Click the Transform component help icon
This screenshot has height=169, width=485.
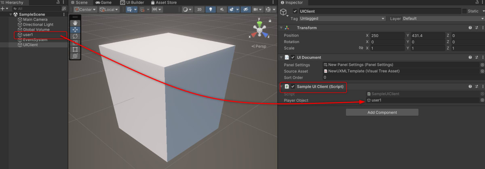(470, 28)
